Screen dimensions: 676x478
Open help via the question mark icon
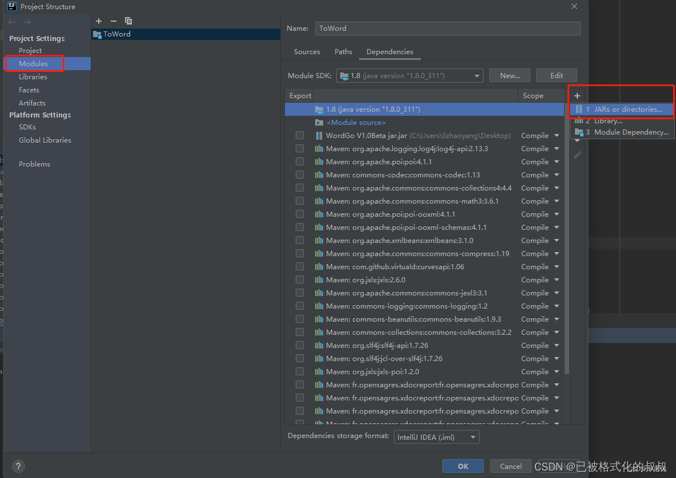click(x=18, y=466)
